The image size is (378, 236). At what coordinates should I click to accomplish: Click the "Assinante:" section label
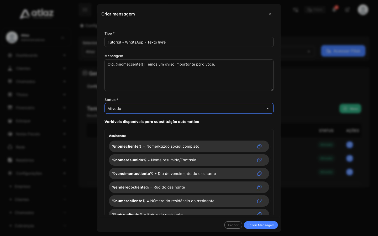(117, 136)
